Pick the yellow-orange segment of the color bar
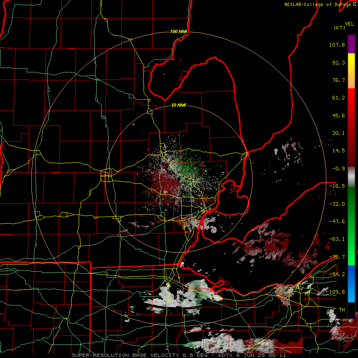Screen dimensions: 358x358 (351, 71)
